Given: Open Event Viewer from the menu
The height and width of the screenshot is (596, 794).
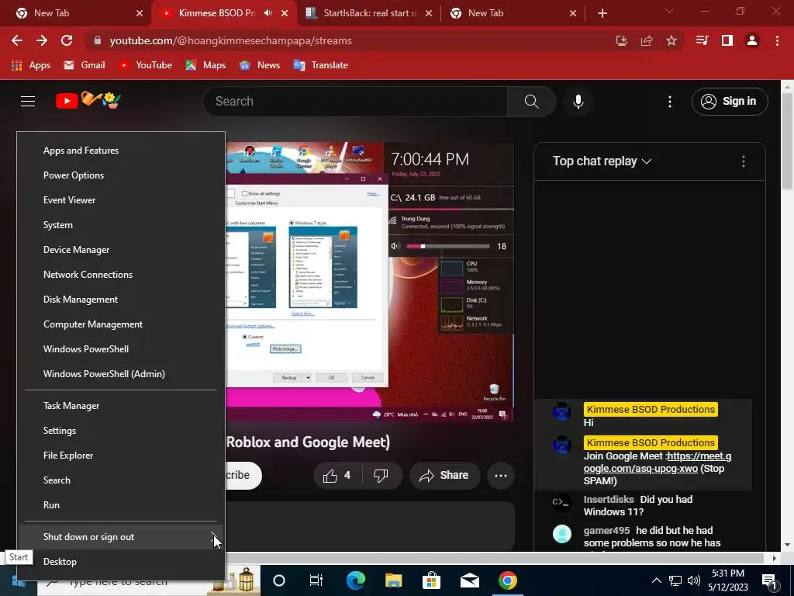Looking at the screenshot, I should tap(122, 200).
